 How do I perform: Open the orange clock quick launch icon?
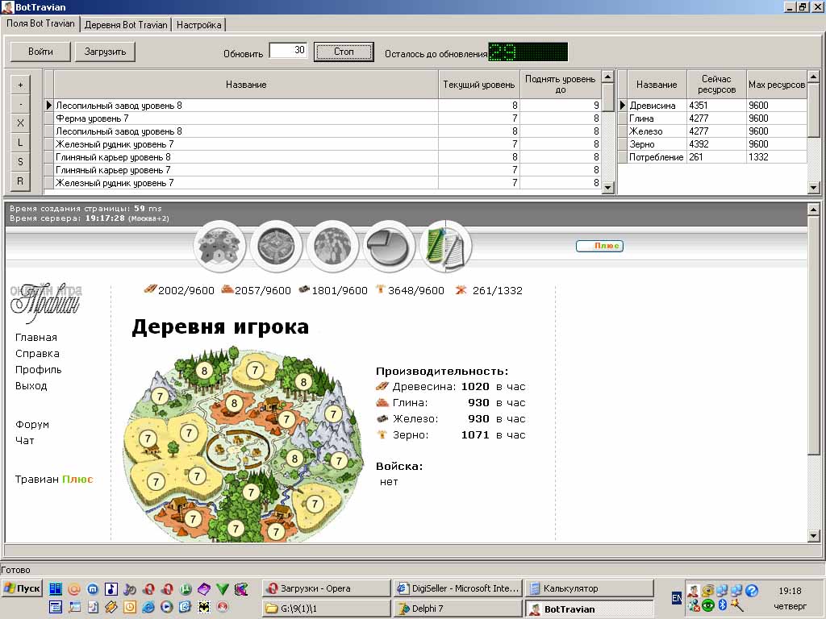click(130, 607)
